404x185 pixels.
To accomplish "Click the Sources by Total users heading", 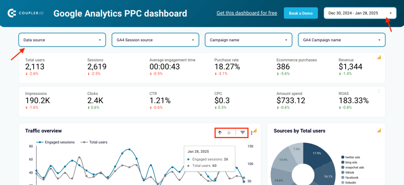I will (299, 131).
